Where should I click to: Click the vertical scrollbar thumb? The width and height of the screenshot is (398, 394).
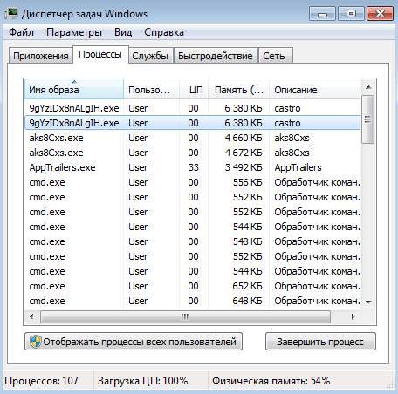(x=368, y=119)
